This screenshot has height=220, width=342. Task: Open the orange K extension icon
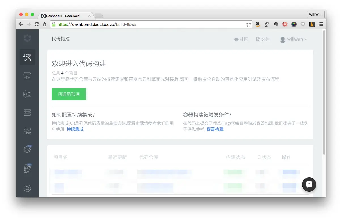click(312, 24)
